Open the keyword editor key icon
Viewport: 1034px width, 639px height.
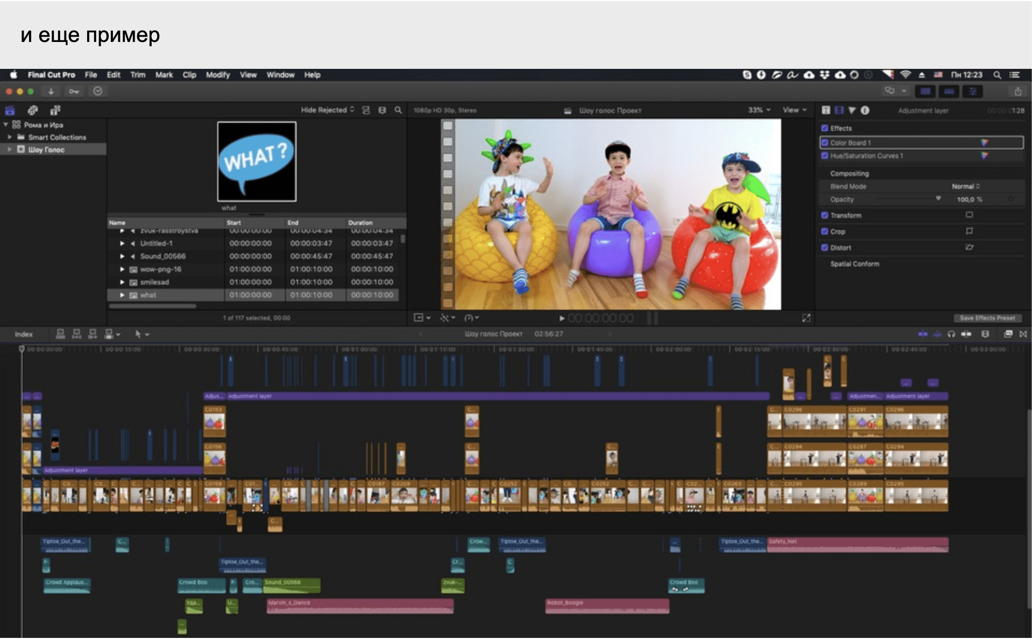coord(74,91)
